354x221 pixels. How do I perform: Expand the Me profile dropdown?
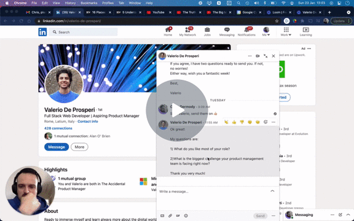(266, 32)
